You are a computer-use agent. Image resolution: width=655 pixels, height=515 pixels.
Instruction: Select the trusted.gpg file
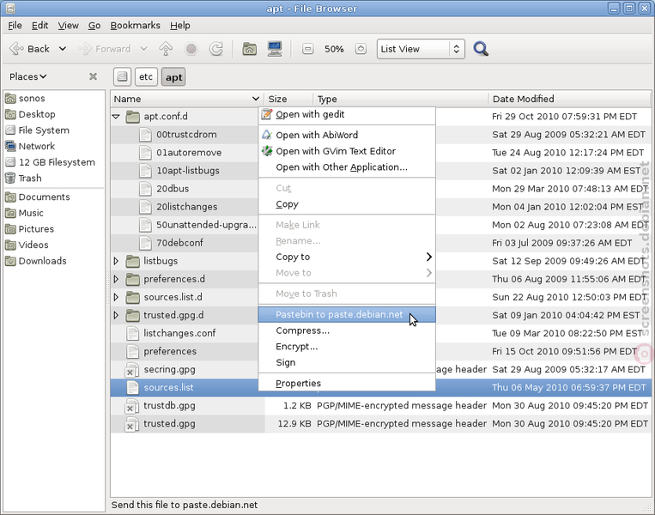(x=169, y=423)
